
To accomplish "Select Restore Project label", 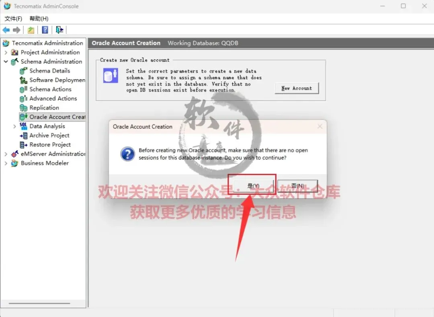I will (x=50, y=145).
